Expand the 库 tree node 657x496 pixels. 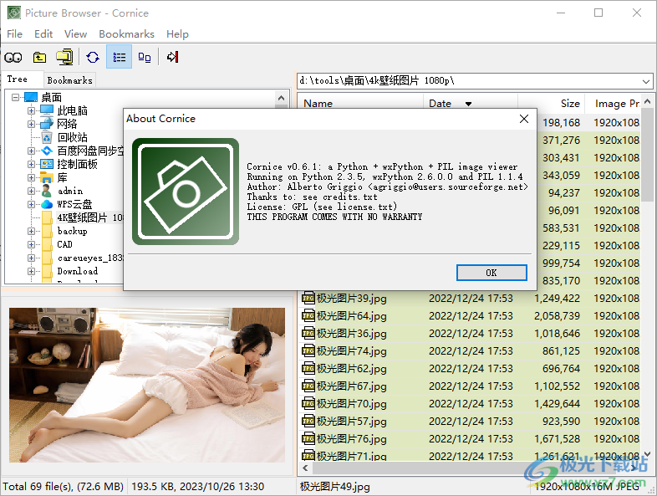[x=32, y=177]
